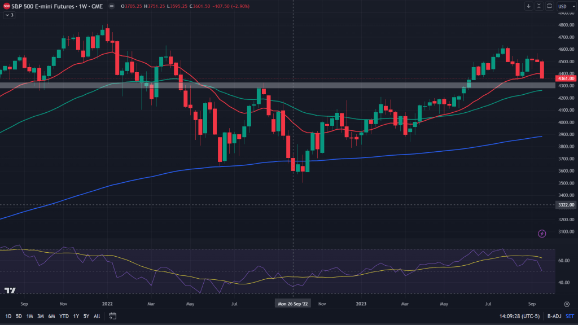Click the All range button
578x325 pixels.
tap(97, 316)
